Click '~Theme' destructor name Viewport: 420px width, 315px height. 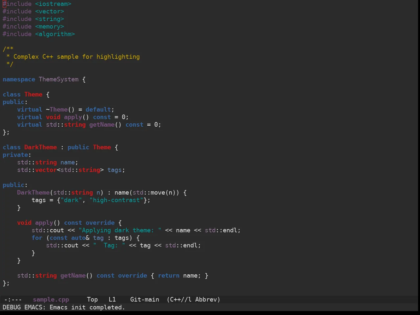pos(57,110)
